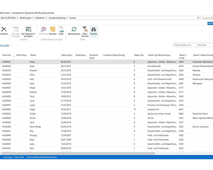Click the Abteilungen breadcrumb

26,18
